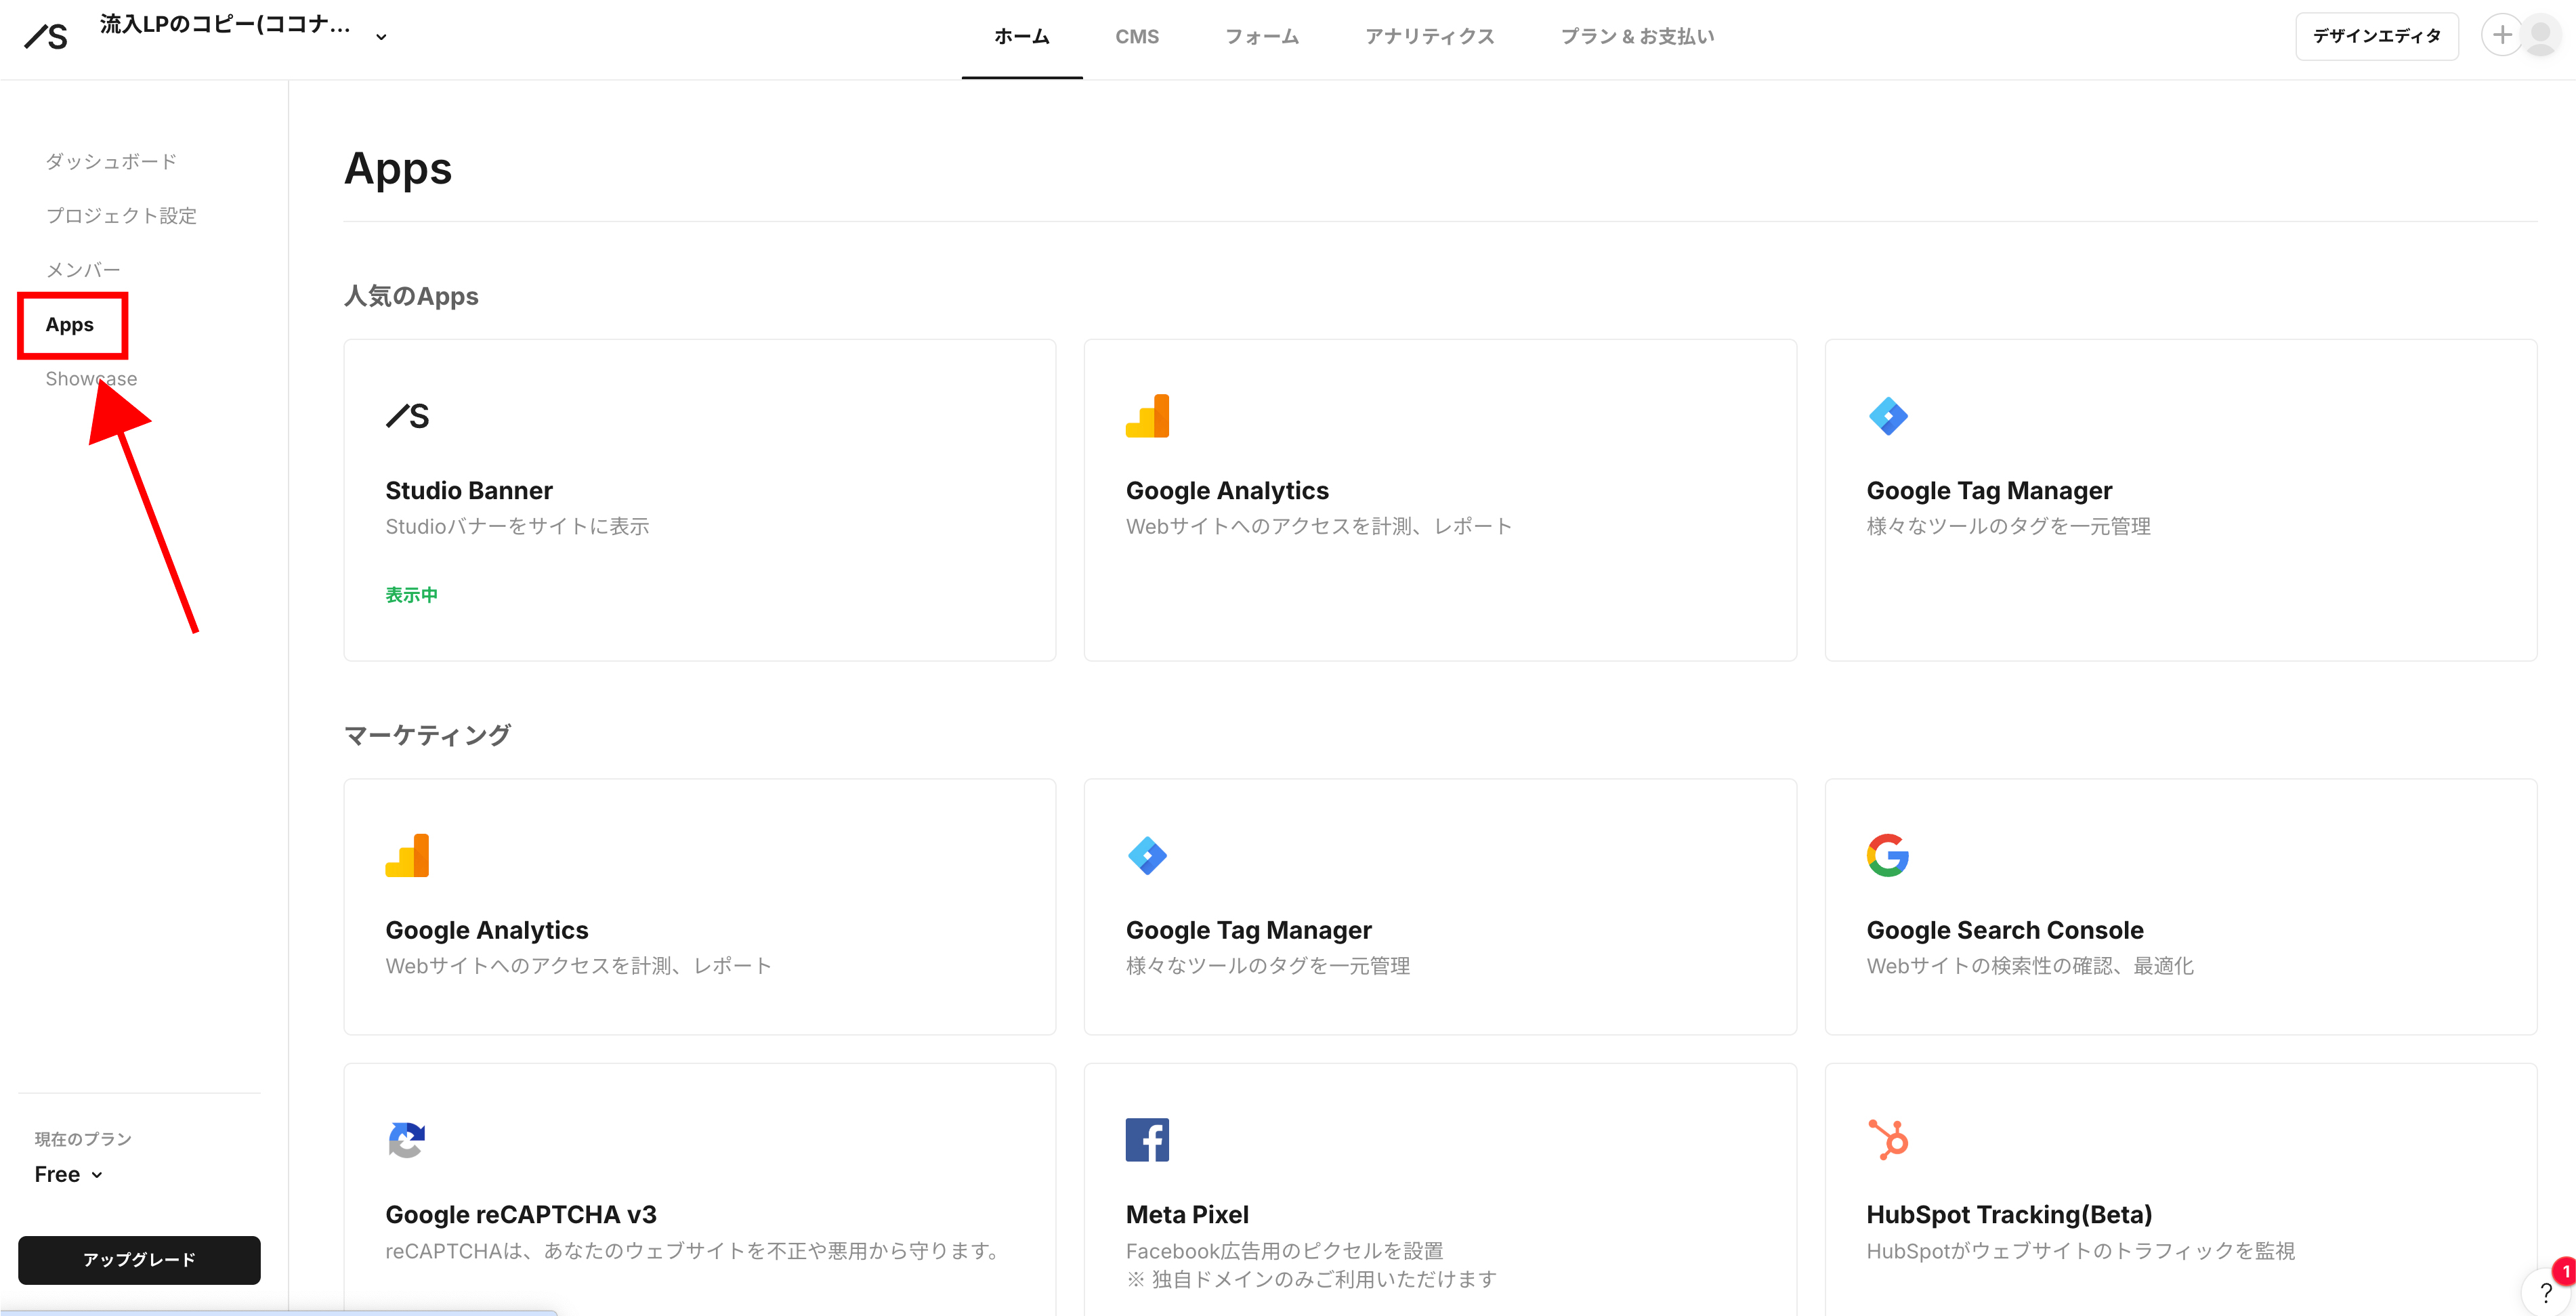
Task: Click the 現在のプラン label
Action: 83,1139
